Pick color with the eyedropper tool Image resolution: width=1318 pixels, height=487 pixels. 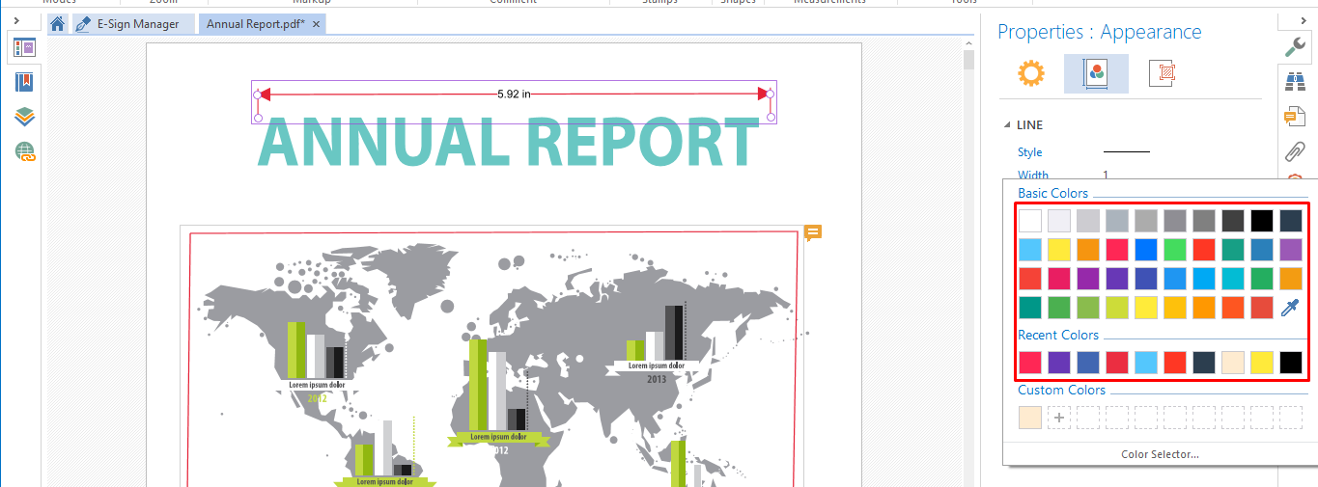pos(1290,308)
